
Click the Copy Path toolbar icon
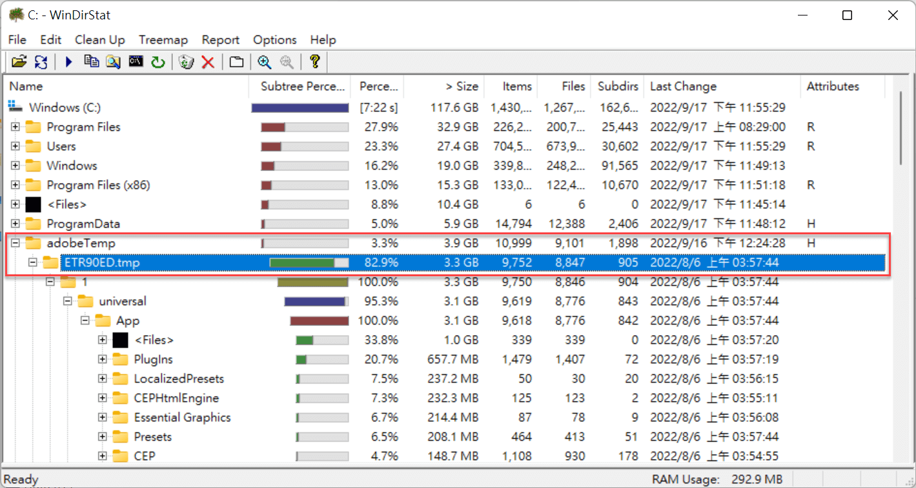(92, 62)
